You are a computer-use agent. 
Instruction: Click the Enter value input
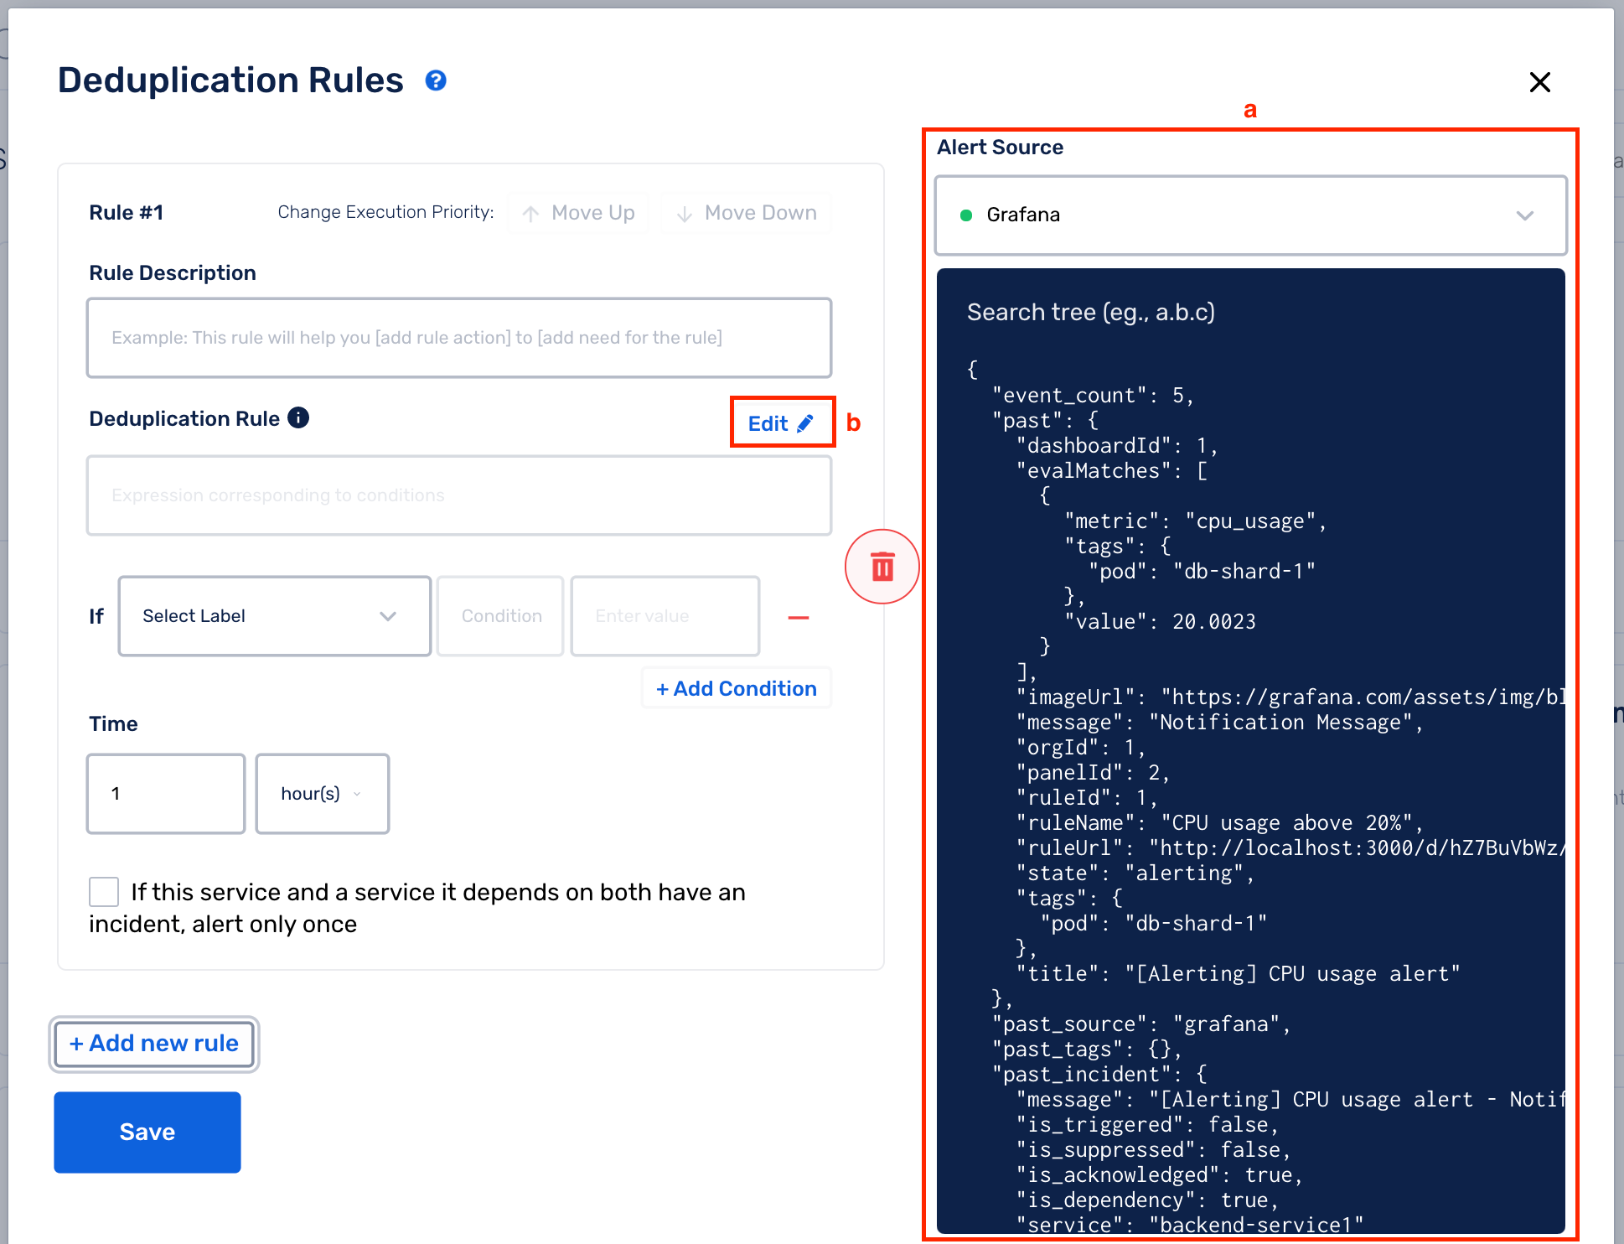(665, 616)
